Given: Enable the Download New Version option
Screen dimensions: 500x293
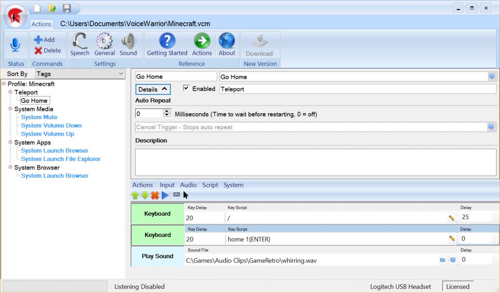Looking at the screenshot, I should [x=260, y=44].
